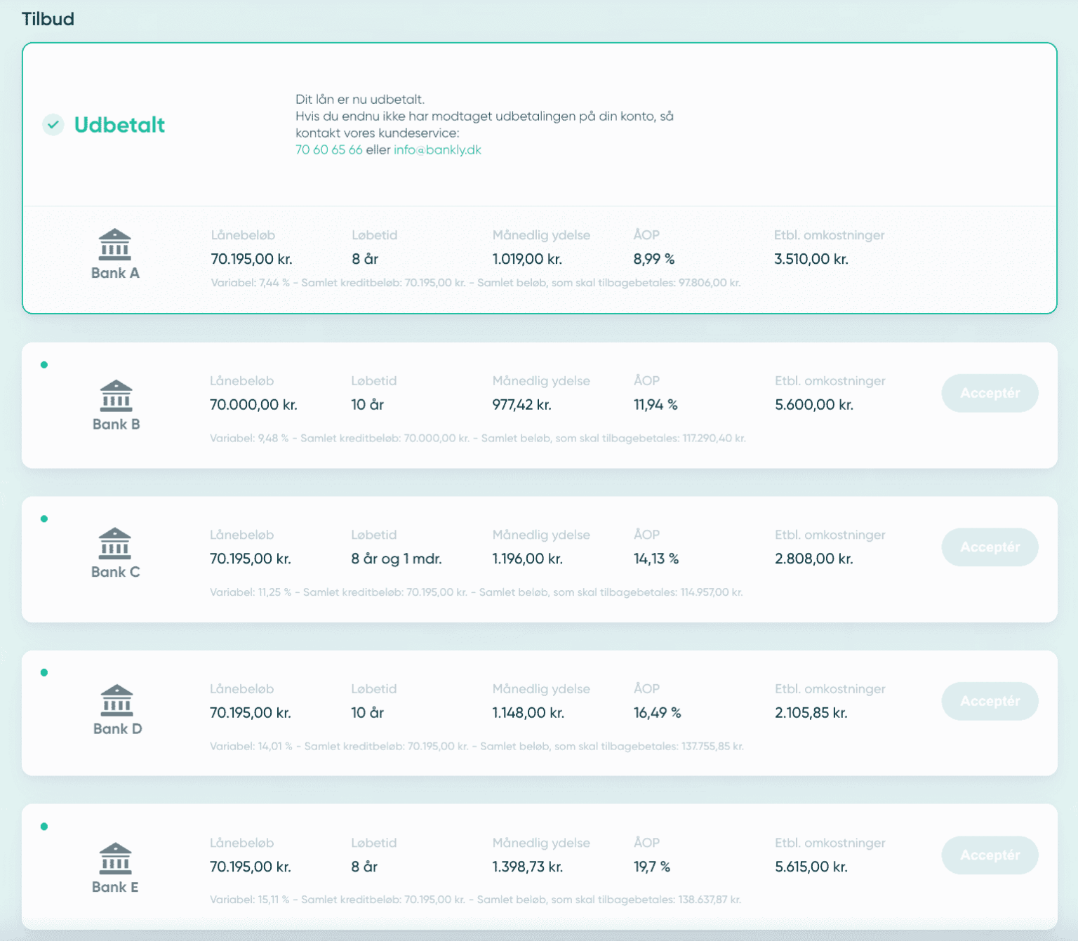Accept the Bank C loan offer
Viewport: 1078px width, 941px height.
click(x=990, y=547)
